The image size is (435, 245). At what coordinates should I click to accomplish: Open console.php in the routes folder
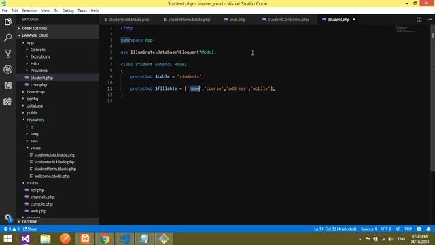tap(58, 204)
